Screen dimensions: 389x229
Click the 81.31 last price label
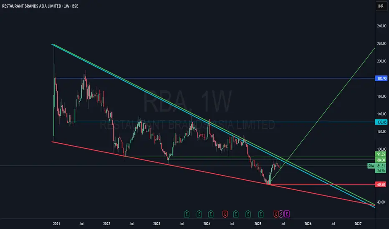tap(381, 166)
